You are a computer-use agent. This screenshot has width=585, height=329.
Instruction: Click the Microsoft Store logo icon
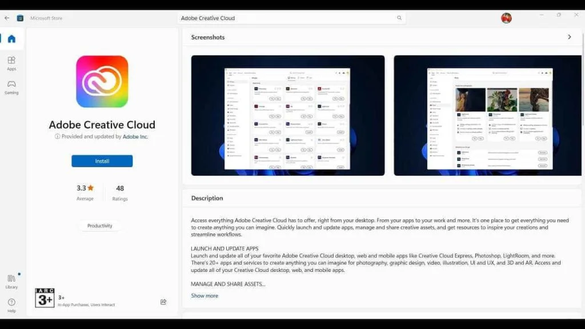20,18
